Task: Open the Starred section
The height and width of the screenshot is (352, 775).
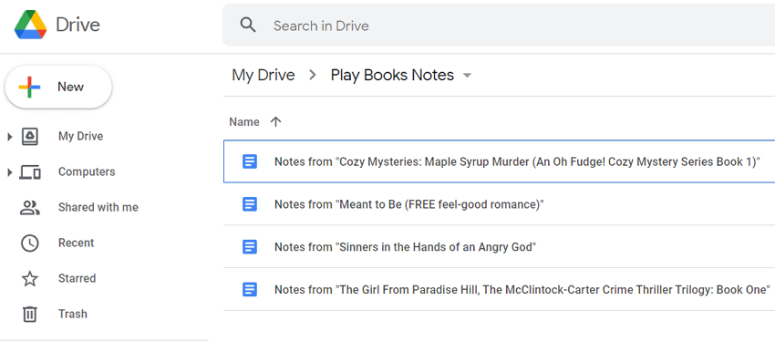Action: [77, 278]
